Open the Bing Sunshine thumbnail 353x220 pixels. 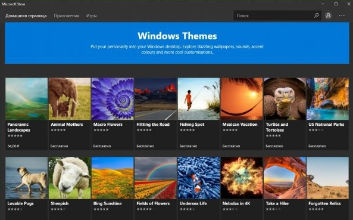113,178
